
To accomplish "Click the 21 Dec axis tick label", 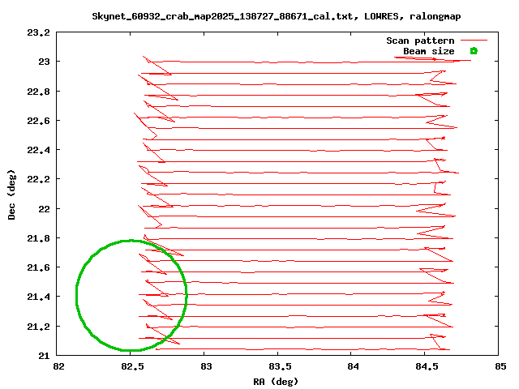I will coord(45,356).
